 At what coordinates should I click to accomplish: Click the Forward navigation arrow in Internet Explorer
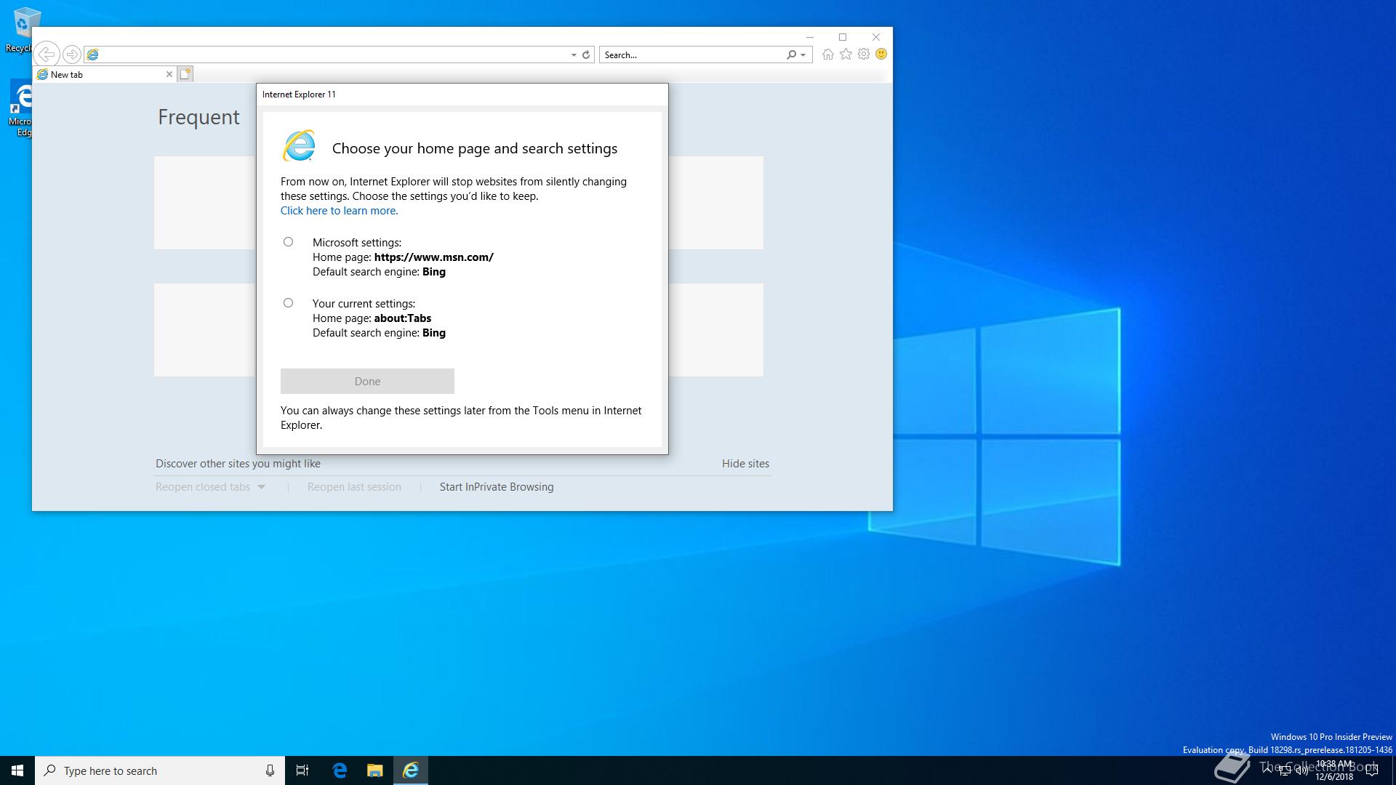coord(71,55)
